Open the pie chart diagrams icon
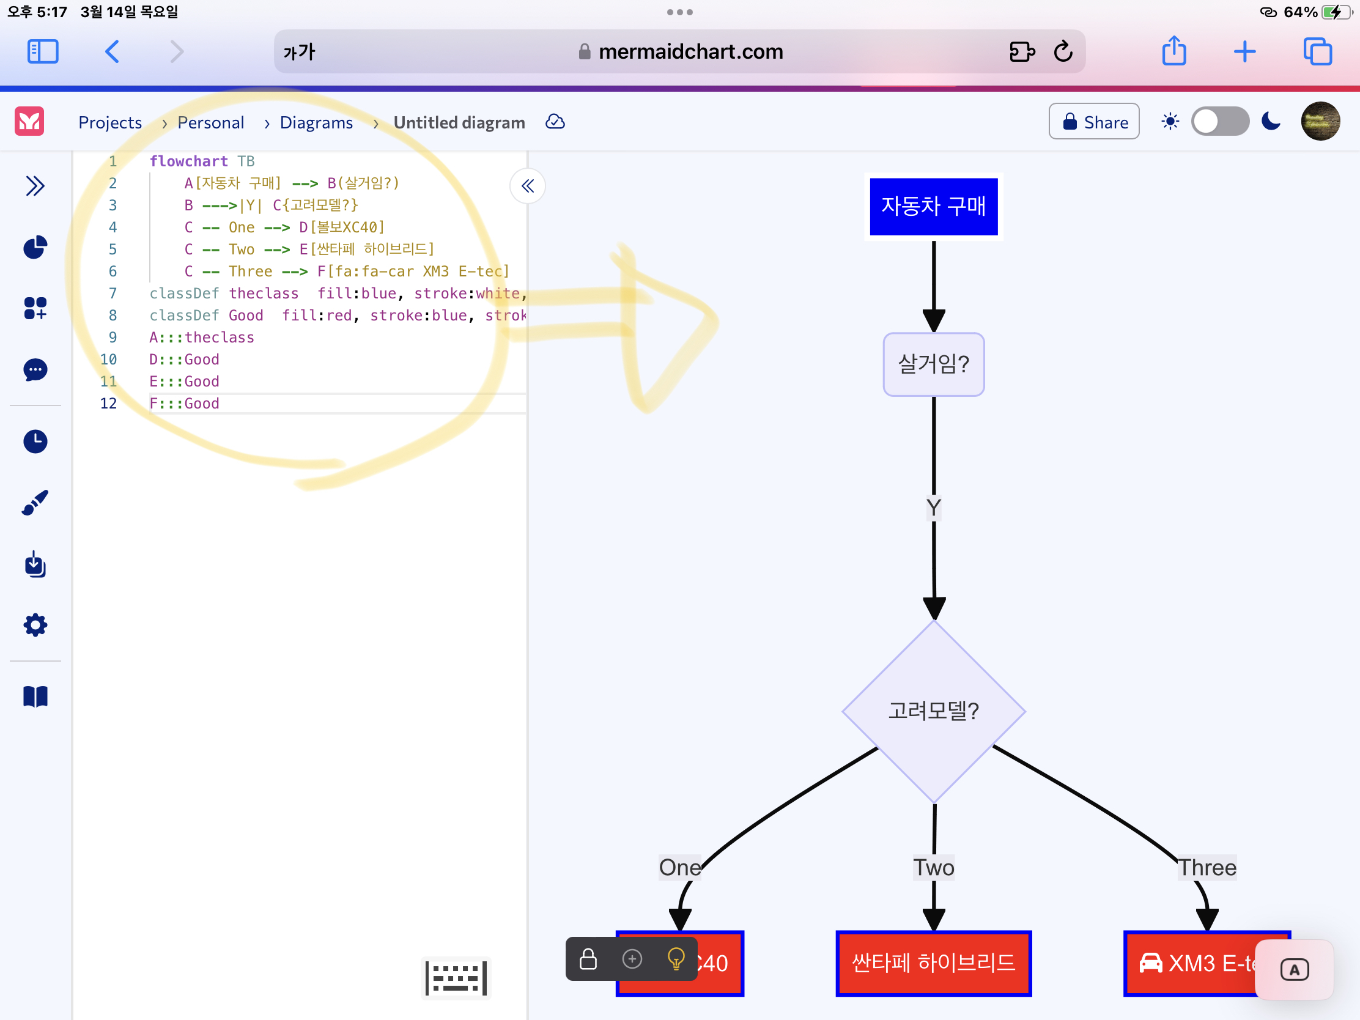 (35, 247)
